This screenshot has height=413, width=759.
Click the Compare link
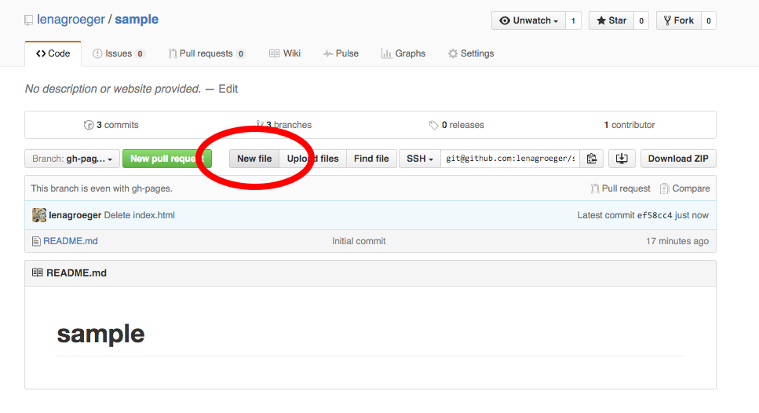pos(685,188)
